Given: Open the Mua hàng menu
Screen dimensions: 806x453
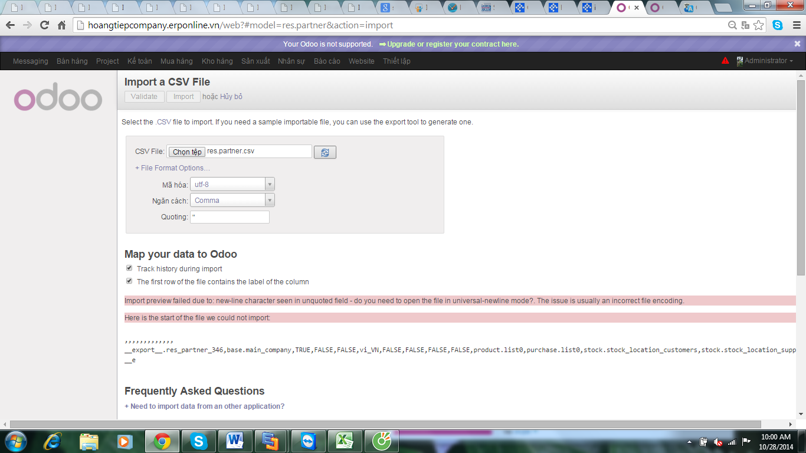Looking at the screenshot, I should pyautogui.click(x=176, y=61).
